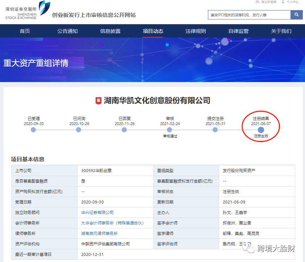
Task: Open the 首页 menu item
Action: [24, 31]
